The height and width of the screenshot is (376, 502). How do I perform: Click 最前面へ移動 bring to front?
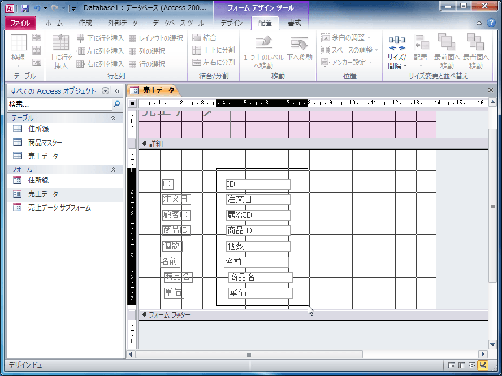[447, 51]
